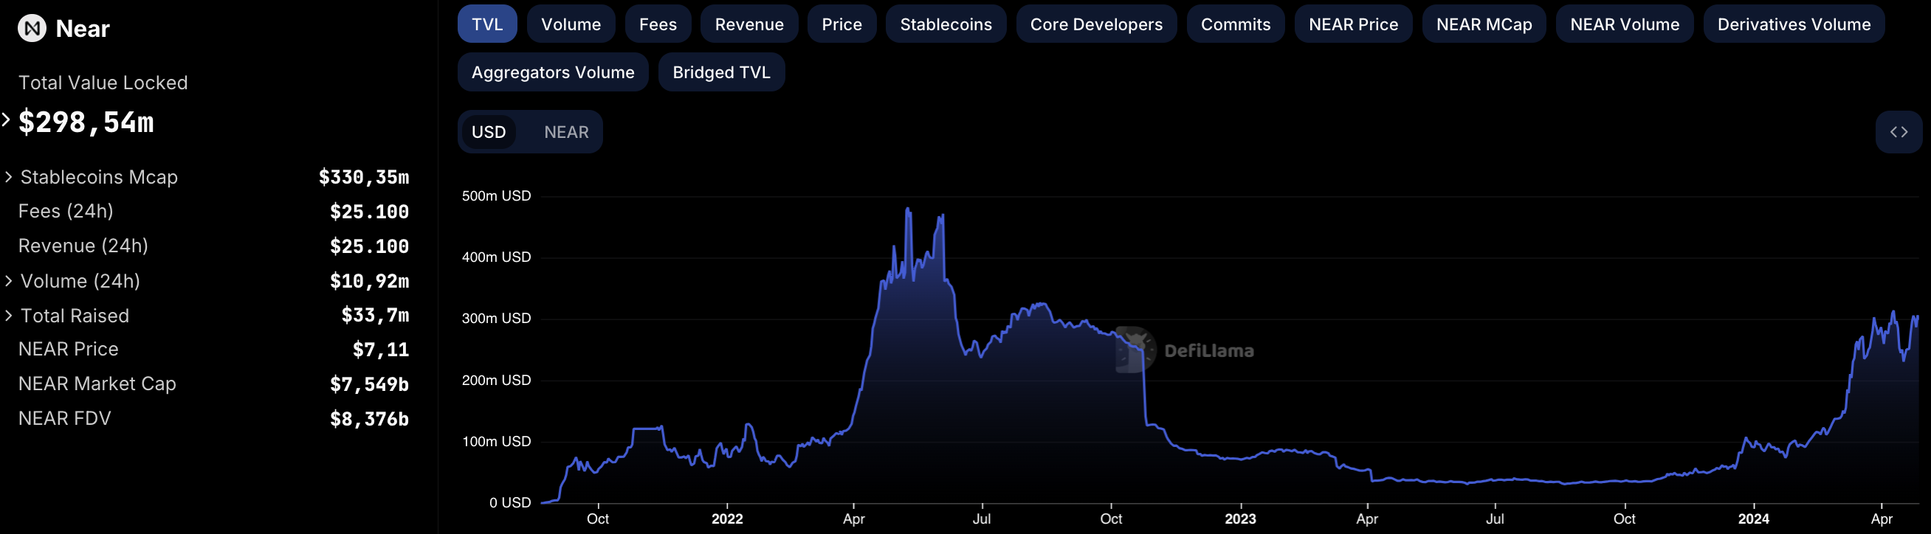Image resolution: width=1931 pixels, height=534 pixels.
Task: Click the Total Value Locked heading
Action: coord(103,83)
